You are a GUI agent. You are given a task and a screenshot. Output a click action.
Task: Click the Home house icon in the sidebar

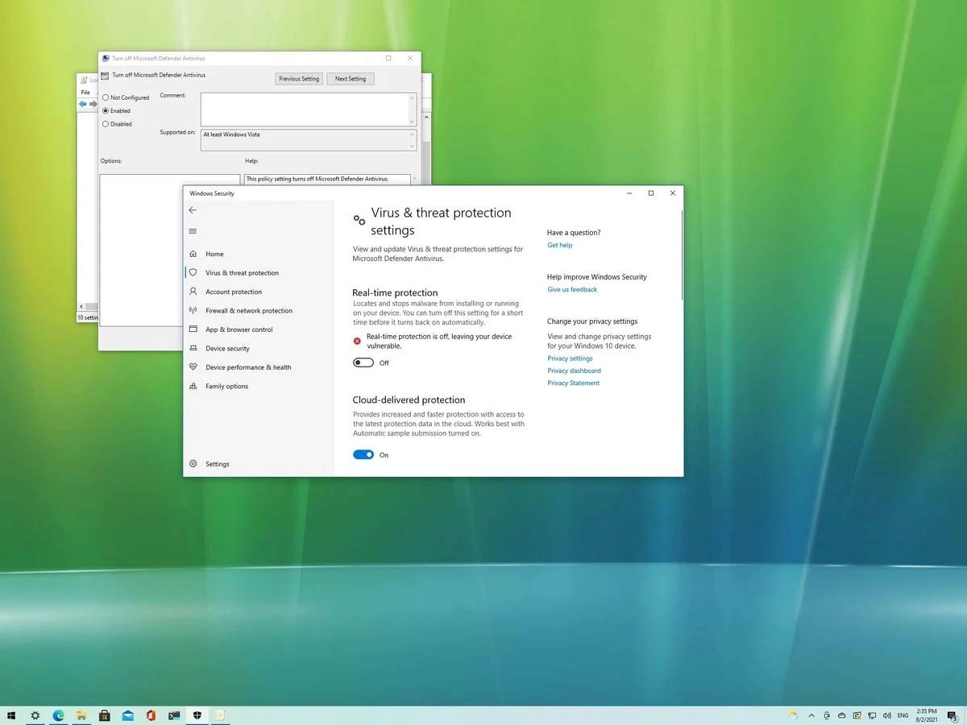pyautogui.click(x=193, y=254)
